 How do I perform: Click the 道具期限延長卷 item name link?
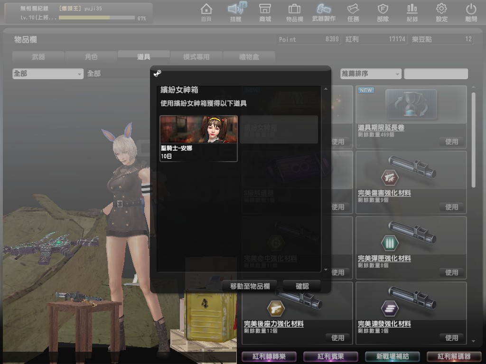click(381, 127)
